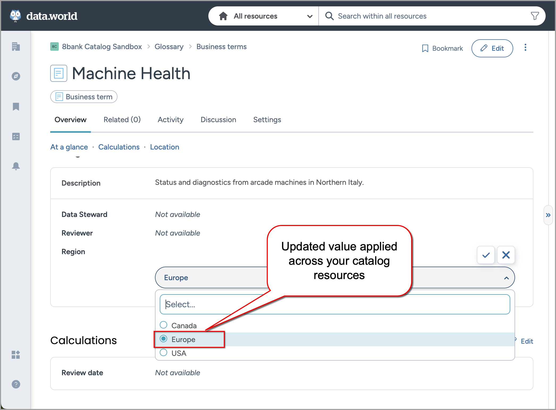
Task: Bookmark this business term
Action: click(443, 48)
